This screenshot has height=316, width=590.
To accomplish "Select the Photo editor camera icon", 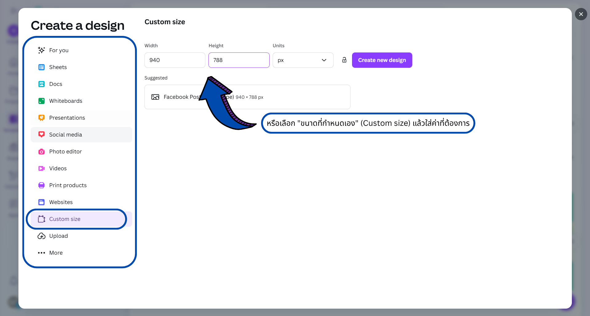I will [x=41, y=152].
